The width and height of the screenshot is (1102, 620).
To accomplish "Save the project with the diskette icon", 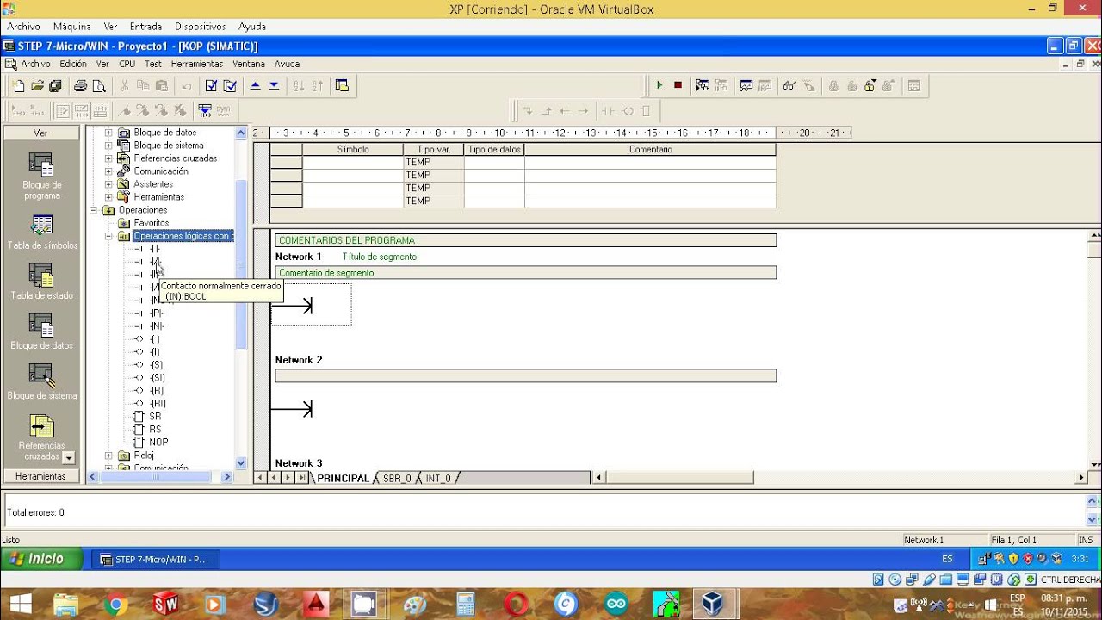I will point(55,85).
